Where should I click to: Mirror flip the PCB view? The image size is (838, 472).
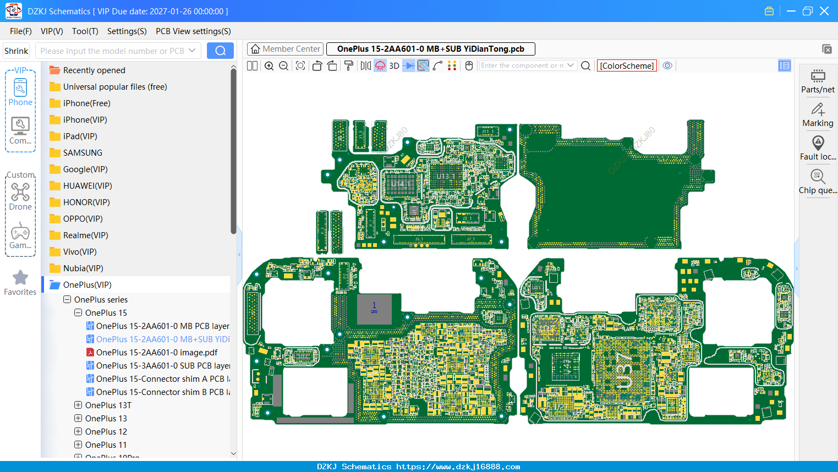tap(365, 65)
